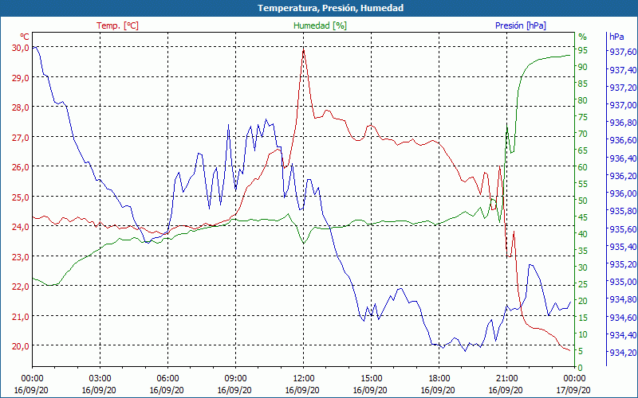The width and height of the screenshot is (638, 398).
Task: Click the 25,0 temperature axis tick
Action: pos(21,197)
